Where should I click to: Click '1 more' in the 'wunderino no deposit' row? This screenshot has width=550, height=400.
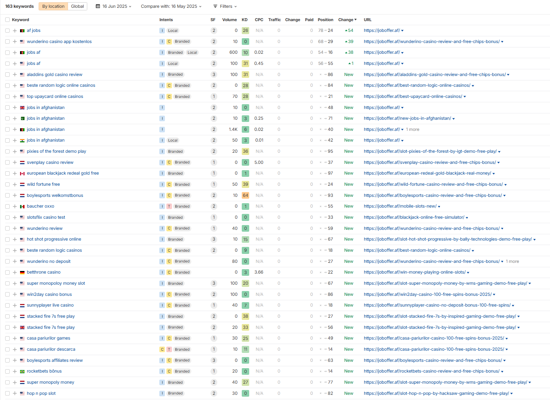point(512,261)
